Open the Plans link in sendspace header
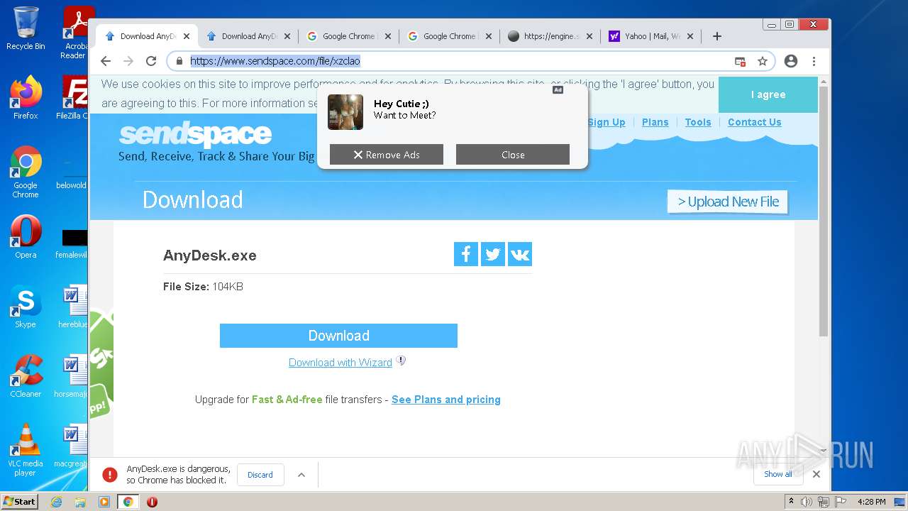This screenshot has width=908, height=511. click(655, 122)
